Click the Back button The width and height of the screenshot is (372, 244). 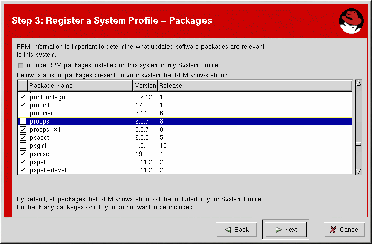click(236, 229)
